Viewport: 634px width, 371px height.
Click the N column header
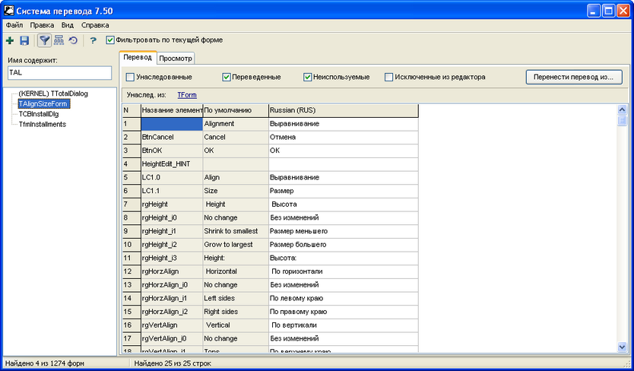tap(132, 110)
